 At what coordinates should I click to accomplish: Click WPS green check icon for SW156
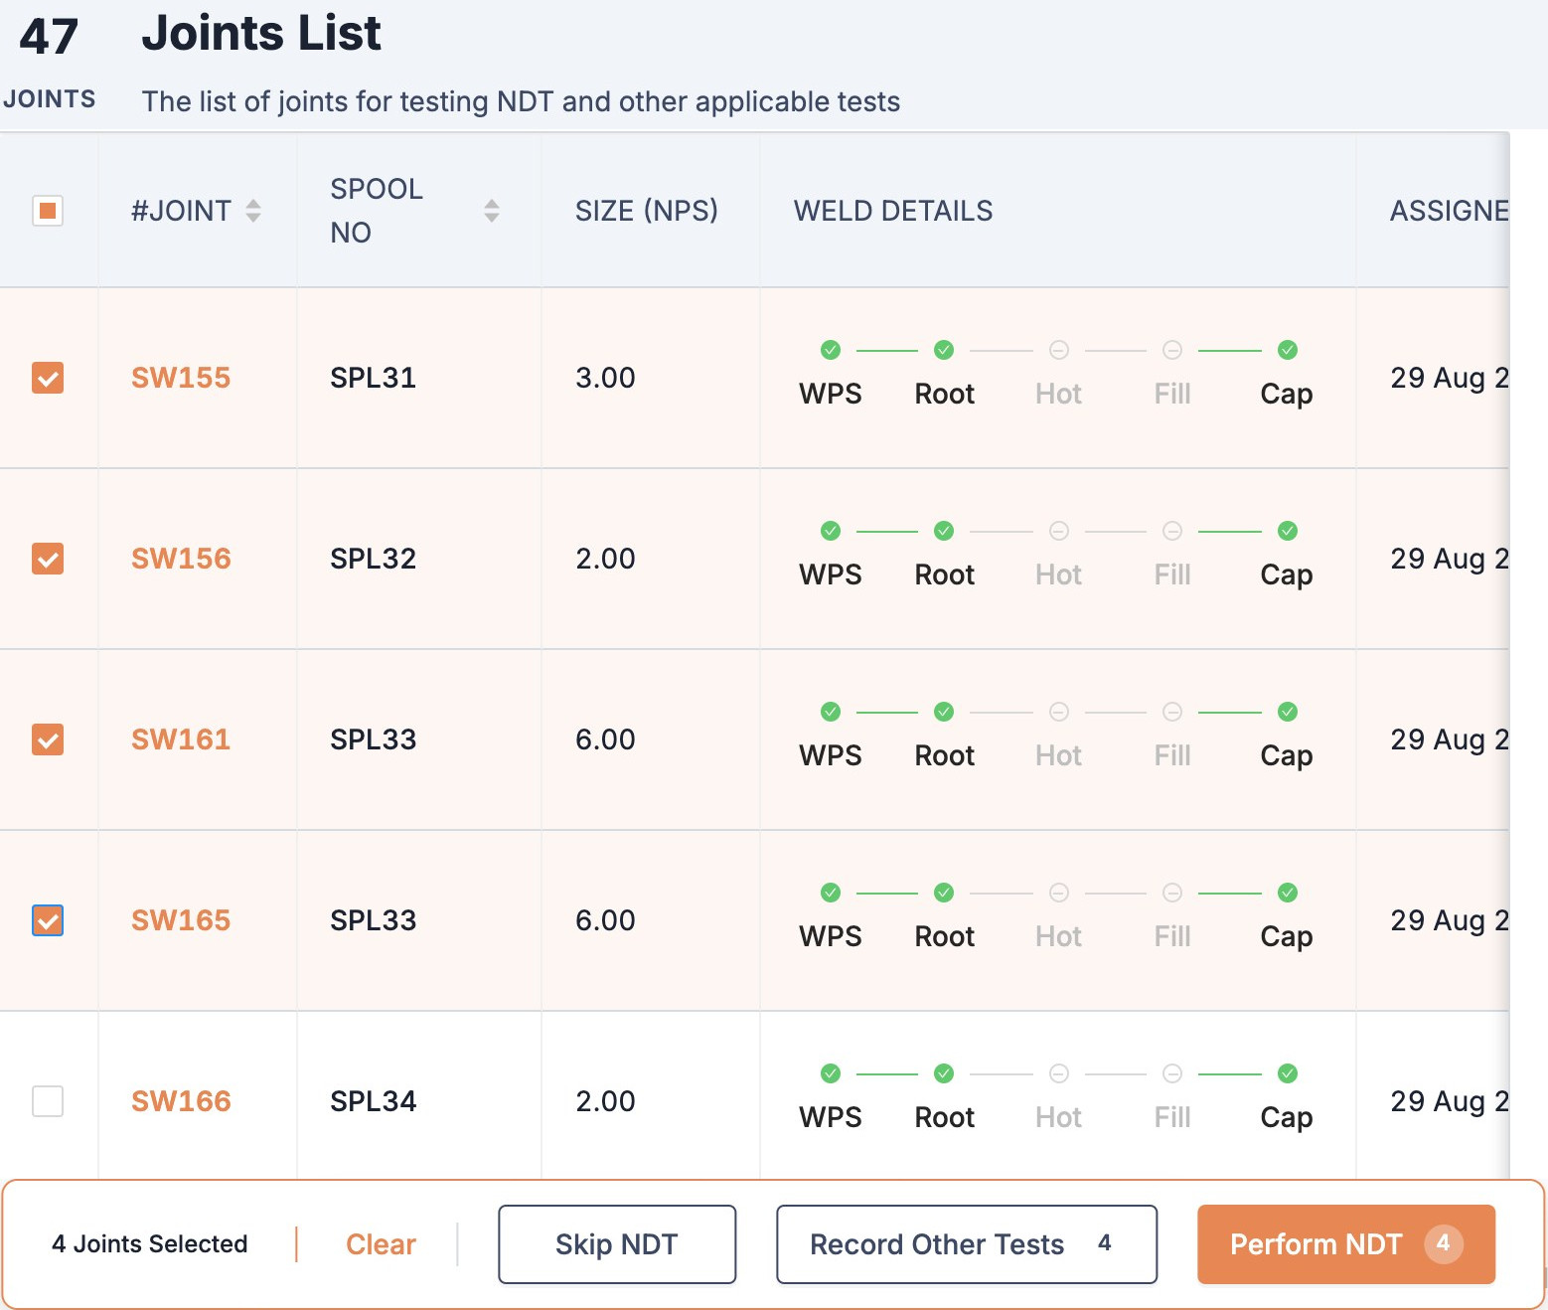[831, 531]
